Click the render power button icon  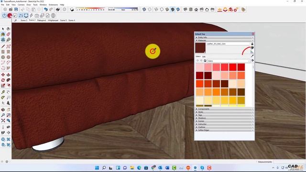[4, 15]
